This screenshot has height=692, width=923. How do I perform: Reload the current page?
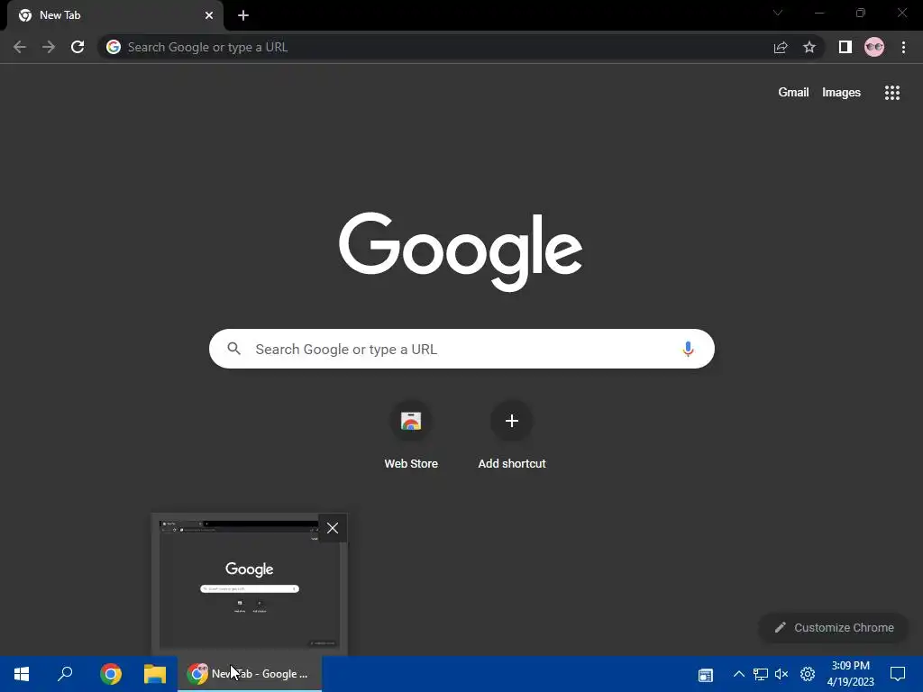78,47
